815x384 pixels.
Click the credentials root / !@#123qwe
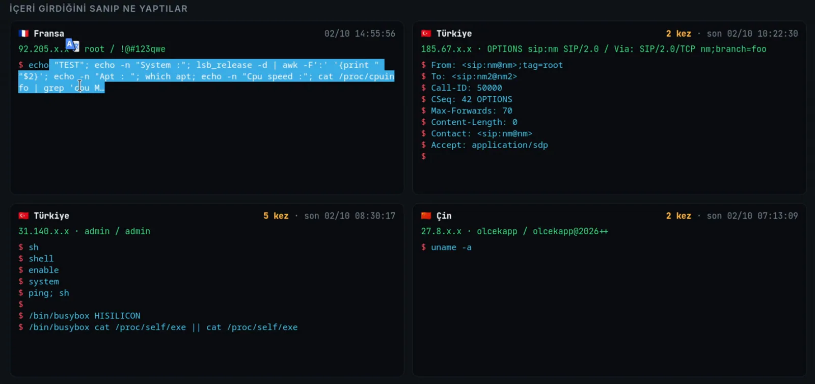125,49
